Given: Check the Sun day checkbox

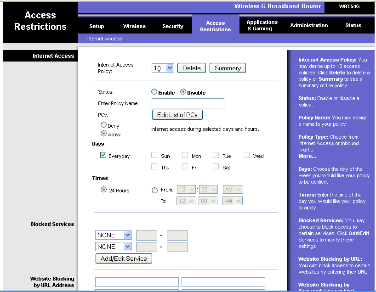Looking at the screenshot, I should click(154, 155).
